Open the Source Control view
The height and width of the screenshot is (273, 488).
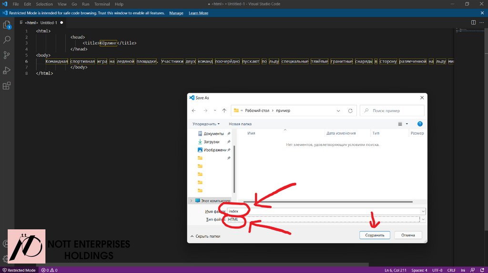click(7, 55)
